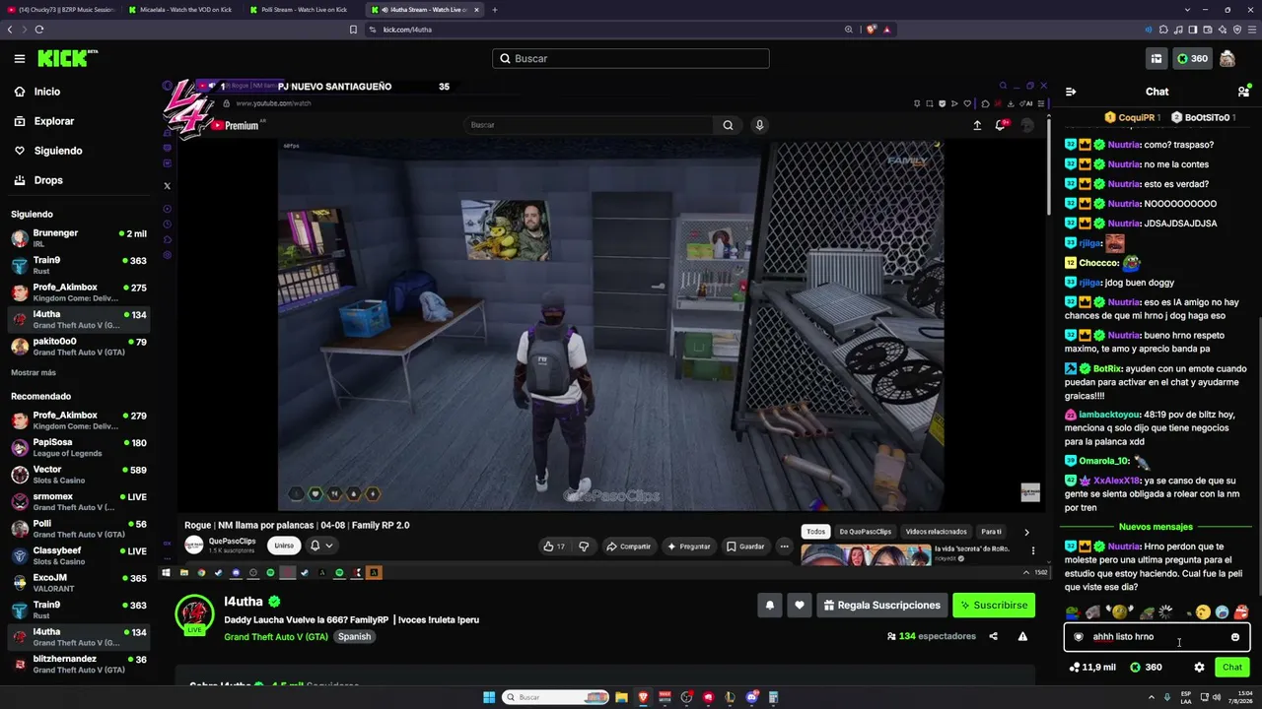Screen dimensions: 1262x709
Task: Click the notification bell for l4utha channel
Action: [x=770, y=606]
